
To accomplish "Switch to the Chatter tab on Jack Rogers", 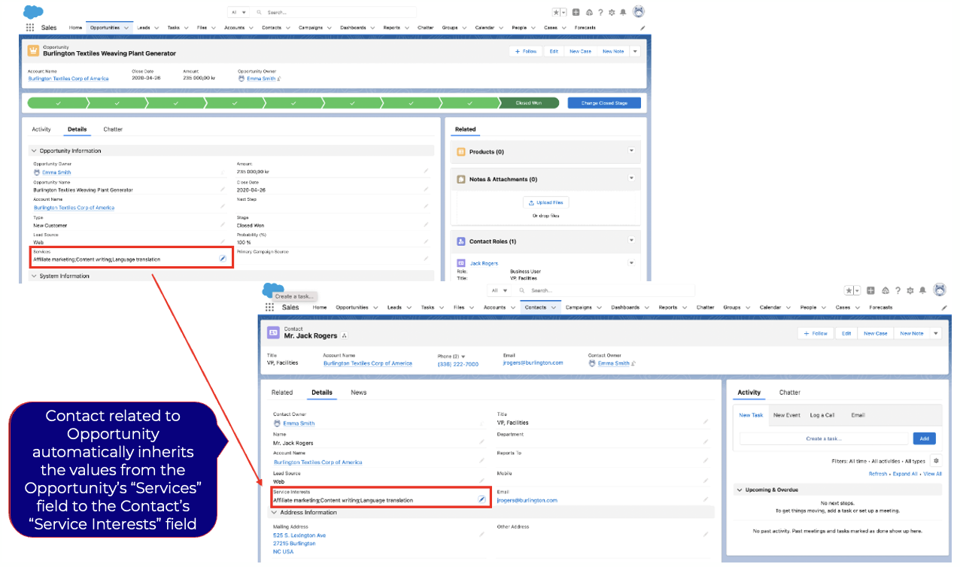I will tap(789, 392).
